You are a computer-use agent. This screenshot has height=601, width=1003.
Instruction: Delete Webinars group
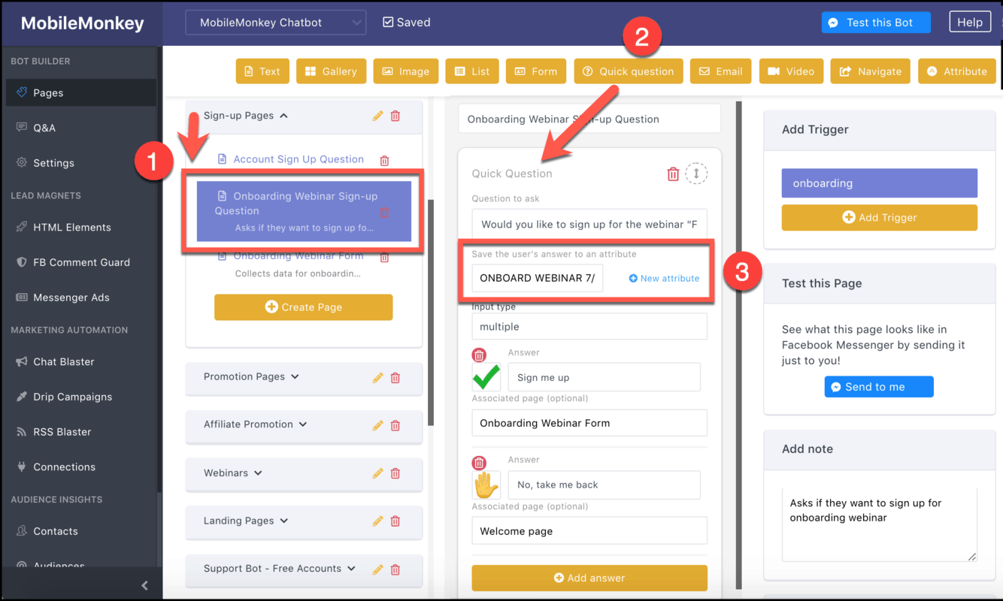395,473
